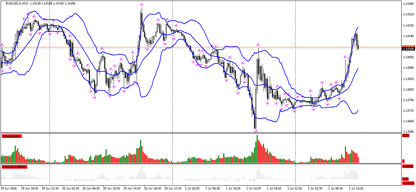Click the 30 Jun 10:30 time label
This screenshot has width=416, height=192.
pos(112,188)
